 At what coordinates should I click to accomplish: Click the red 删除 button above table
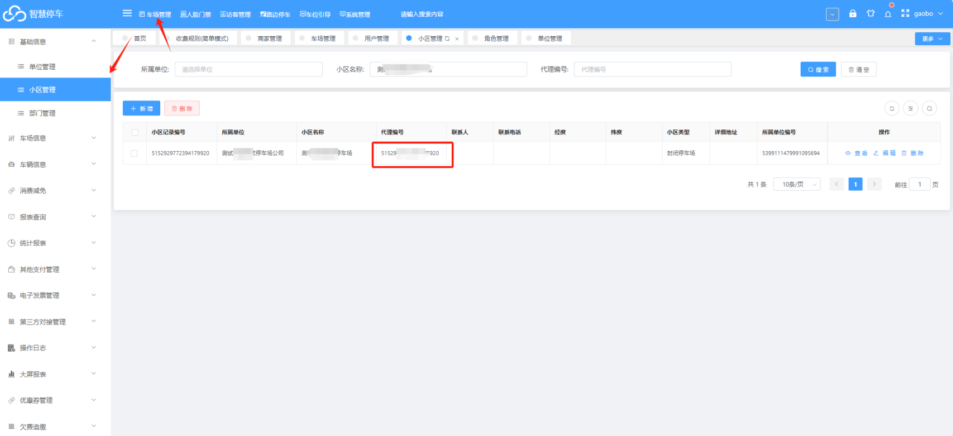[x=182, y=108]
